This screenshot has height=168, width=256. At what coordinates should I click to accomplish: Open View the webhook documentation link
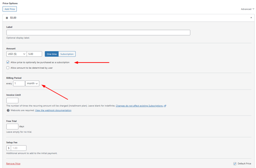(x=53, y=110)
